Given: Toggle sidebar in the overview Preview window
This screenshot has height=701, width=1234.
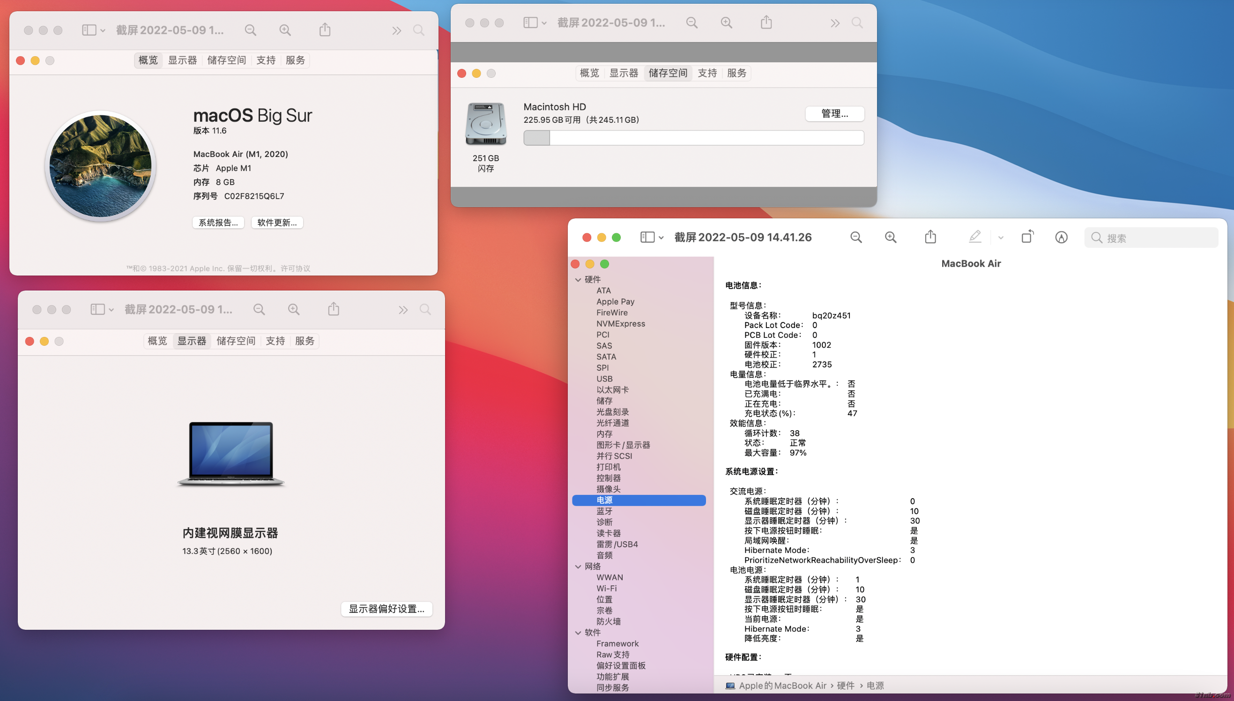Looking at the screenshot, I should (x=89, y=30).
